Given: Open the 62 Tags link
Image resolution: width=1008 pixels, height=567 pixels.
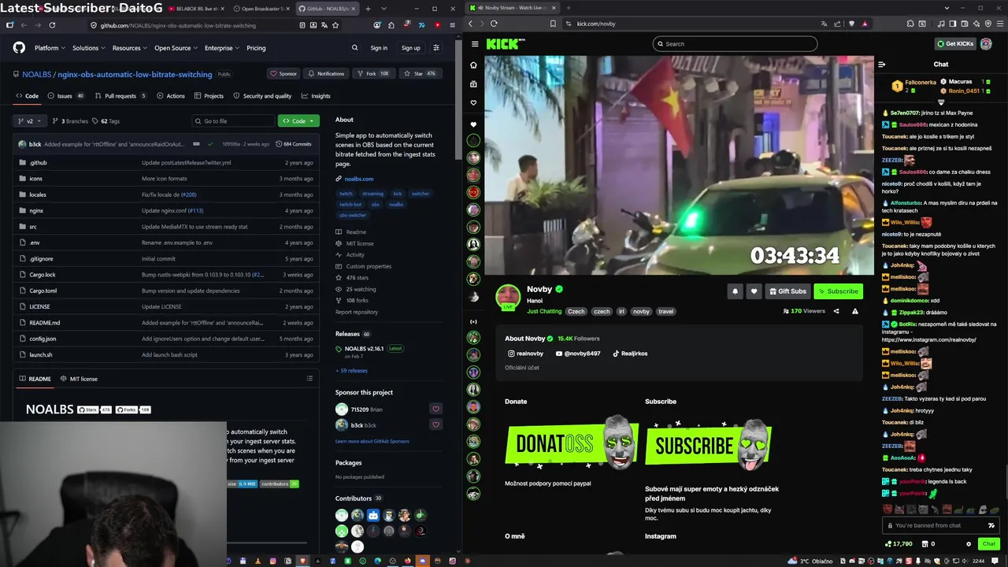Looking at the screenshot, I should 106,121.
